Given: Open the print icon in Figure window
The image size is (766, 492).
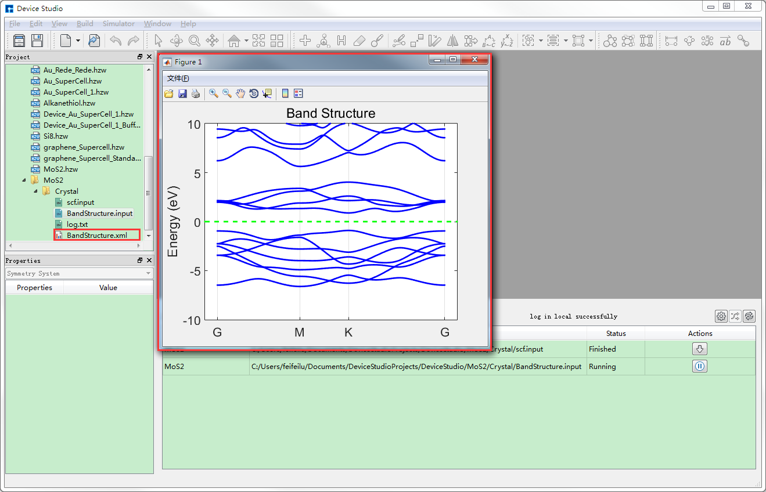Looking at the screenshot, I should click(x=196, y=93).
